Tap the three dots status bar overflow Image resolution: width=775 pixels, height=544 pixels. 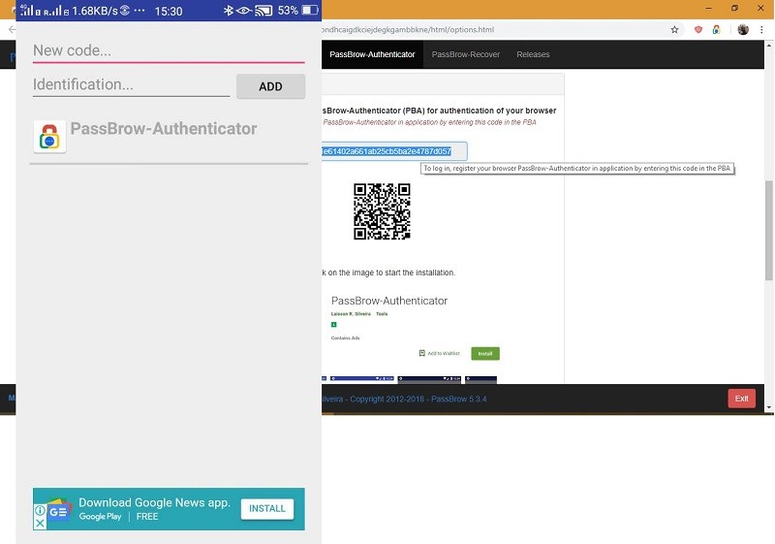pos(139,11)
